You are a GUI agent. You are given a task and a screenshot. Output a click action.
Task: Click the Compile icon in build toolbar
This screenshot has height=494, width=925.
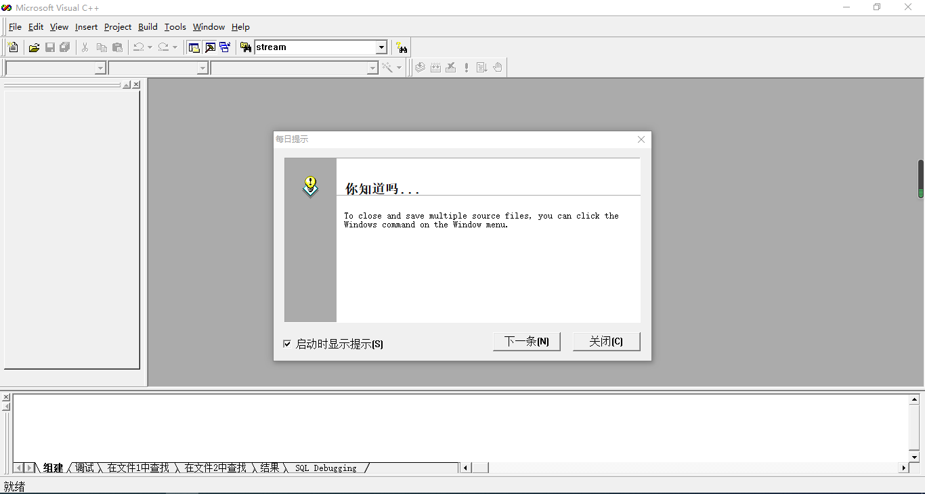click(x=420, y=68)
